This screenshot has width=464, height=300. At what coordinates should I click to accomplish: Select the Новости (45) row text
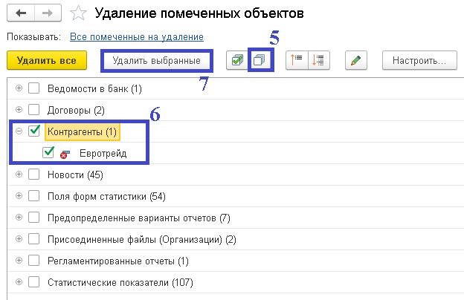click(75, 175)
